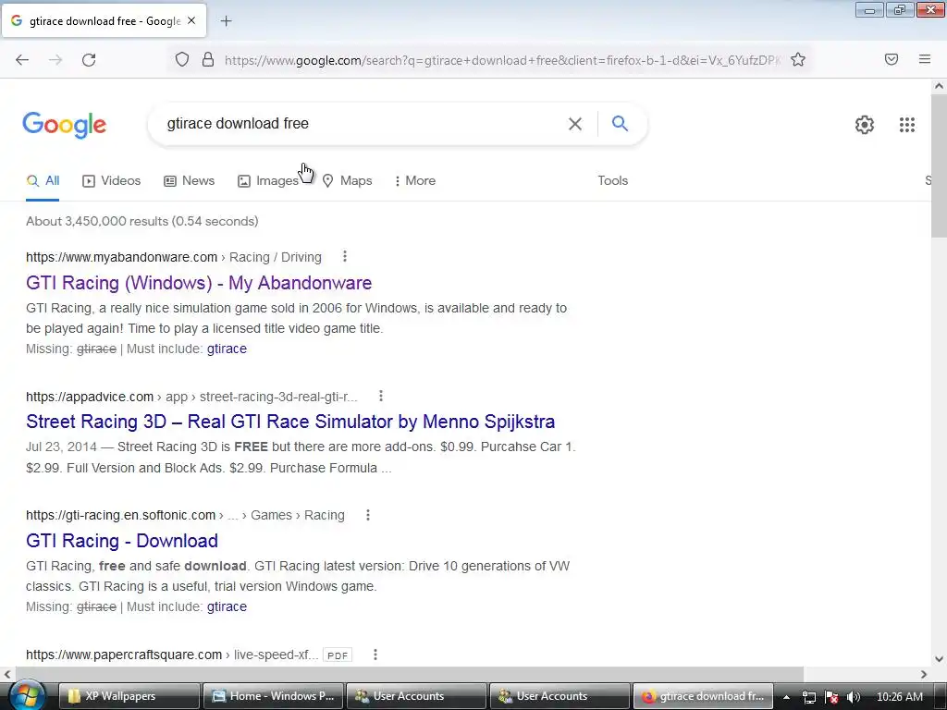Viewport: 947px width, 710px height.
Task: Switch to Videos results
Action: point(111,180)
